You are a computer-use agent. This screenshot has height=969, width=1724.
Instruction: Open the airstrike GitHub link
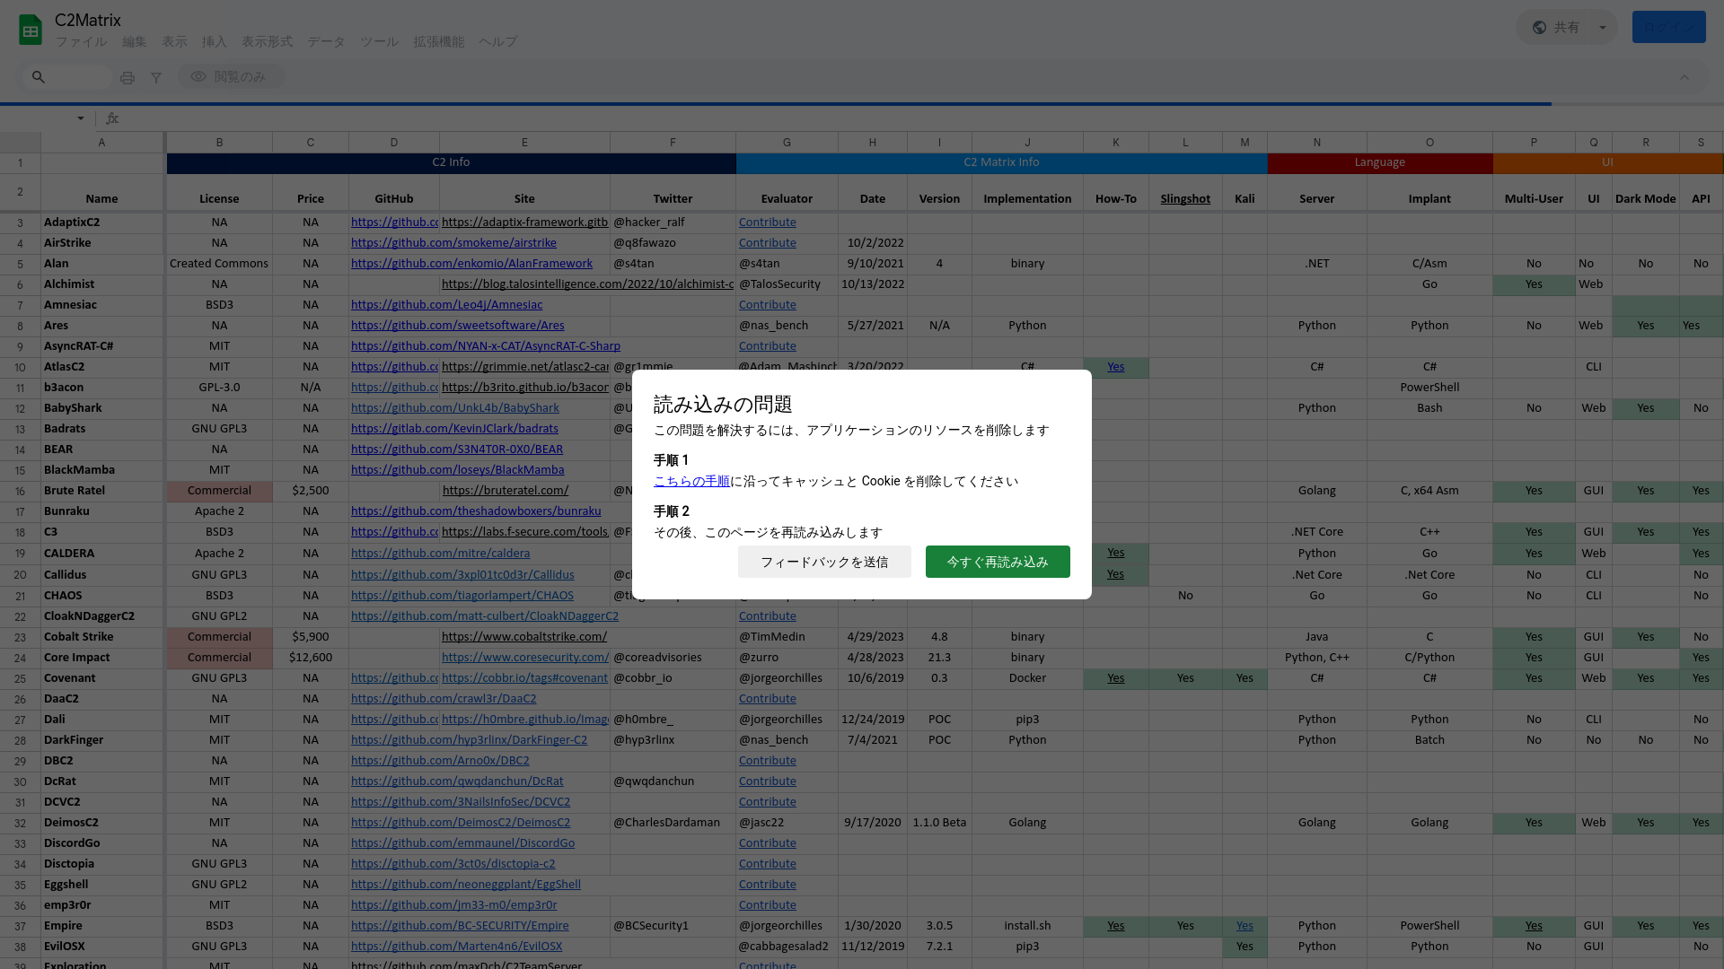[x=453, y=243]
